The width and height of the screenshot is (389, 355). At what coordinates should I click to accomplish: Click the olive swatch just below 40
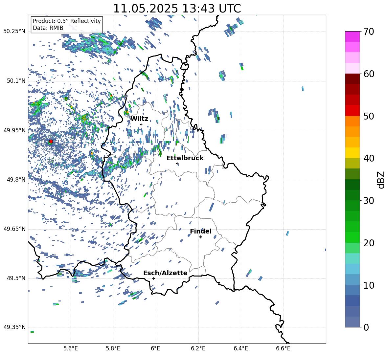pyautogui.click(x=352, y=163)
